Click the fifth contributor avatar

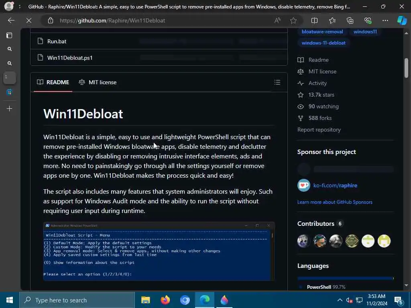[368, 241]
